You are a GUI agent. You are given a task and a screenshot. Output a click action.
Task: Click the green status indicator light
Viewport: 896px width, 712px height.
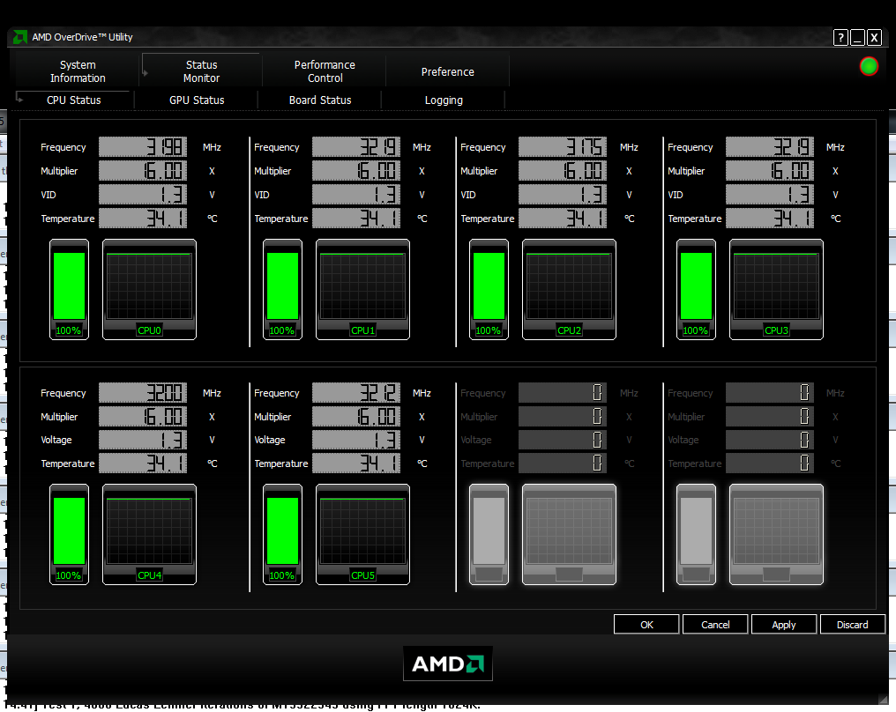coord(869,66)
